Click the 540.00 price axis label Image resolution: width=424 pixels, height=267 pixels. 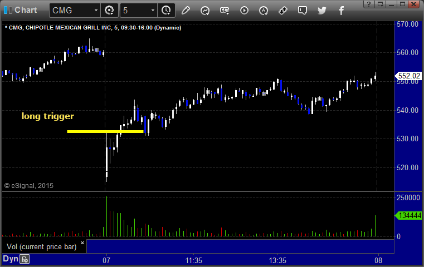[407, 110]
